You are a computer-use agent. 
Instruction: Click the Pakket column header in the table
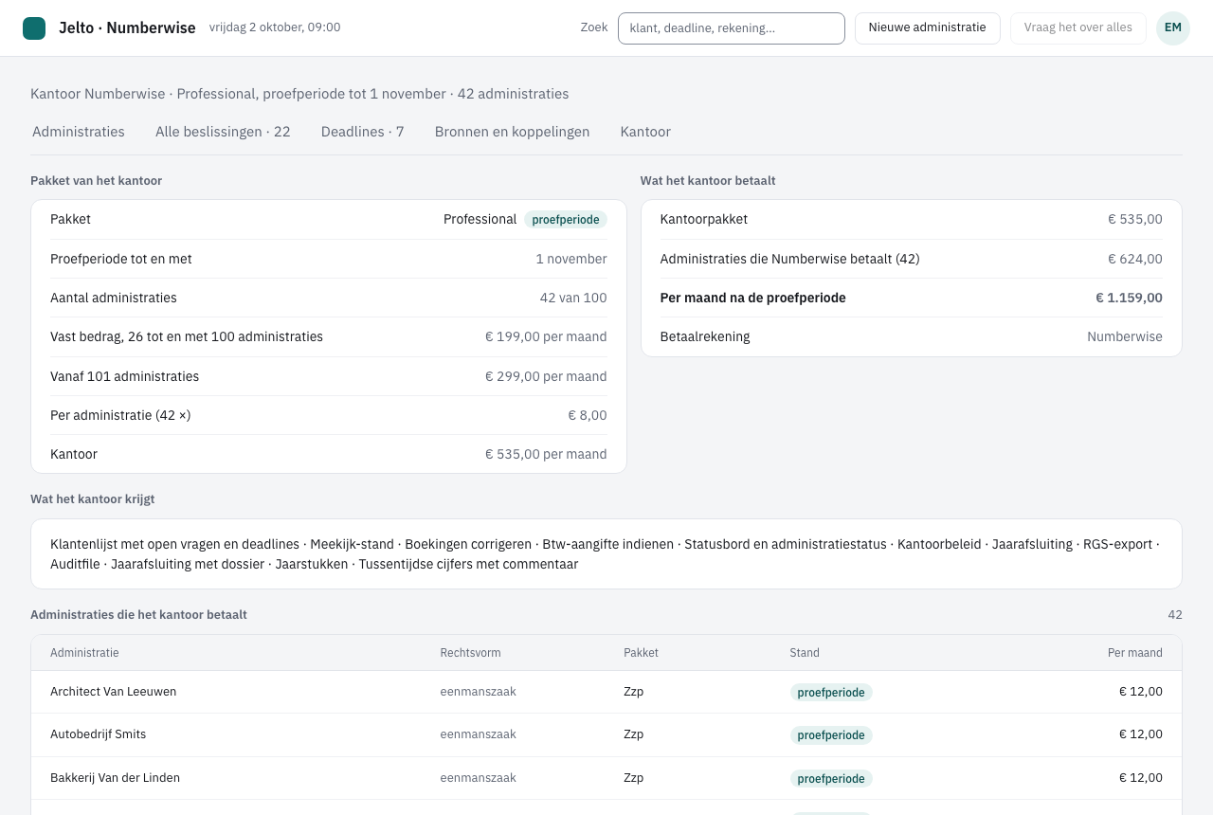pos(641,653)
